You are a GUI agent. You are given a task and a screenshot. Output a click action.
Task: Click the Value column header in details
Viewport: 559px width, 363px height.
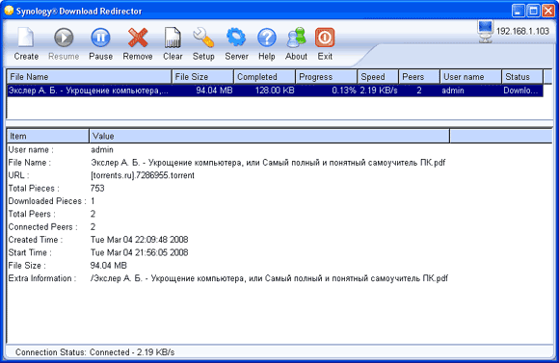(270, 136)
